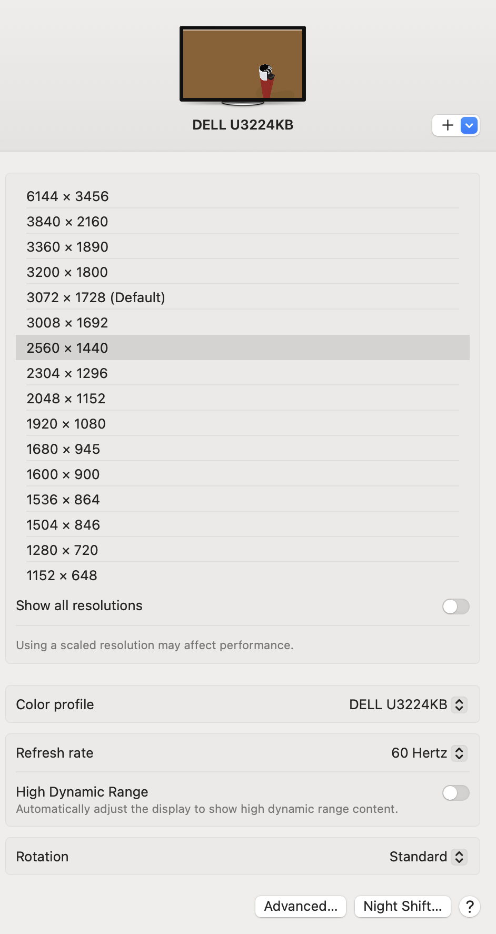This screenshot has height=934, width=496.
Task: Open the blue chevron display menu
Action: pos(469,125)
